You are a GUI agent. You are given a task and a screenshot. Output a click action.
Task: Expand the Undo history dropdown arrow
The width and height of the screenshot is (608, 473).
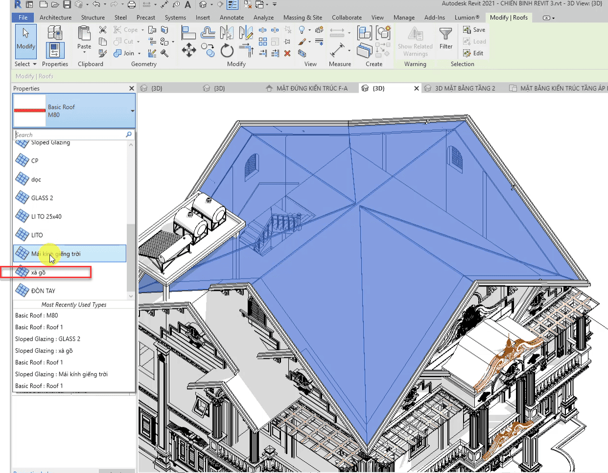pos(105,4)
